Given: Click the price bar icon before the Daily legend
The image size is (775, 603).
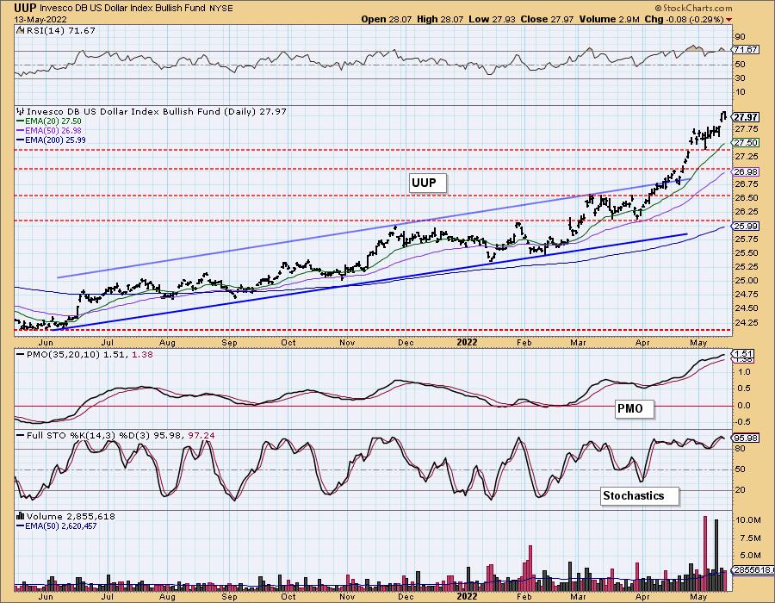Looking at the screenshot, I should pos(21,111).
